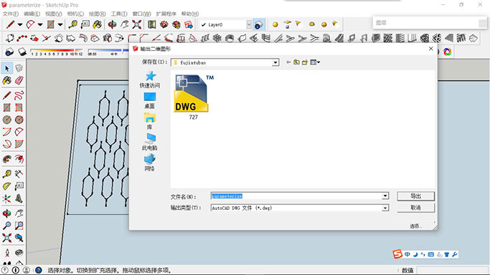This screenshot has height=275, width=490.
Task: Open the Extension Warehouse icon
Action: click(x=176, y=24)
